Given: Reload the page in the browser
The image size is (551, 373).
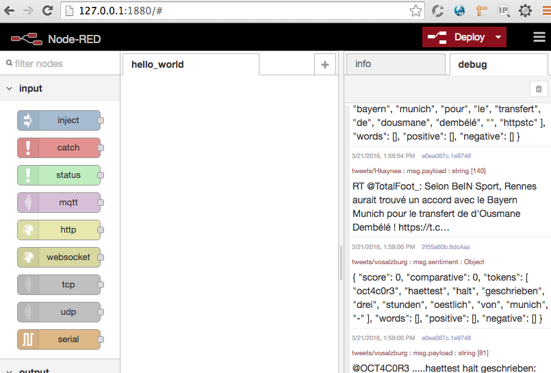Looking at the screenshot, I should click(47, 11).
